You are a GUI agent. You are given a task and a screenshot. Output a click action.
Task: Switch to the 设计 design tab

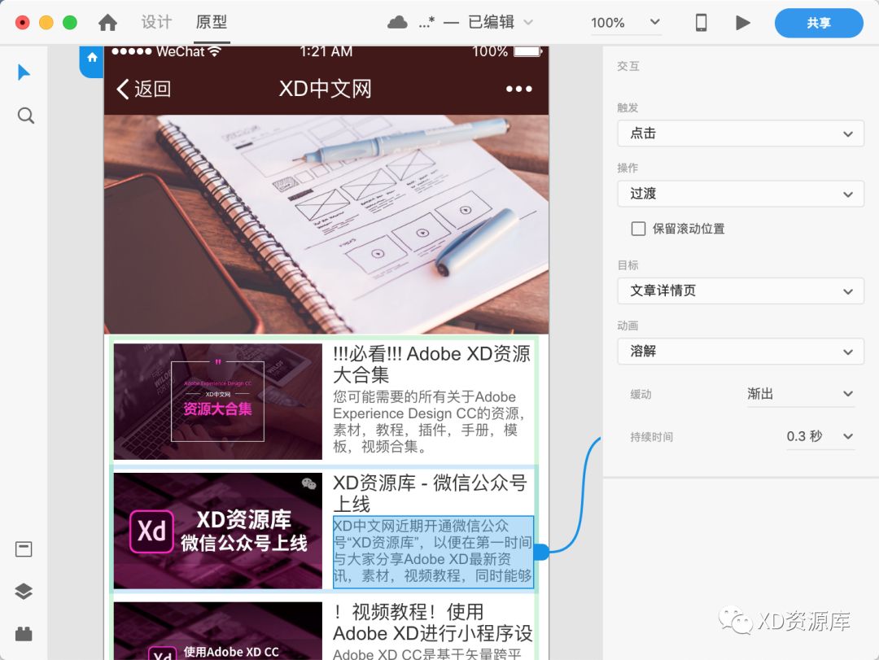156,22
